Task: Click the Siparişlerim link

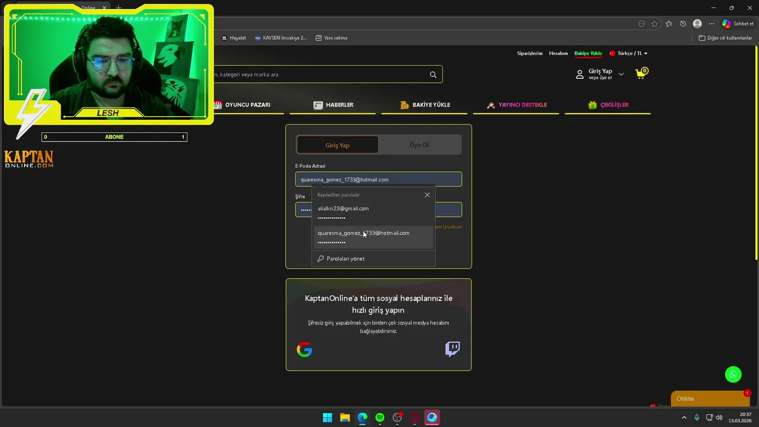Action: [x=530, y=53]
